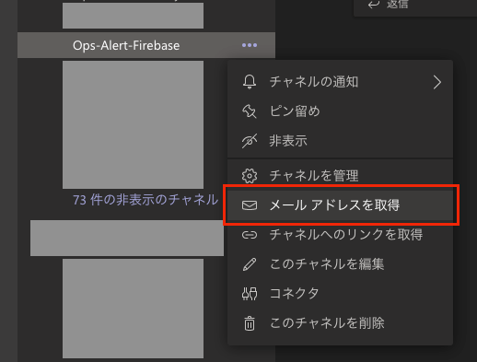The height and width of the screenshot is (362, 477).
Task: Choose メール アドレスを取得 menu entry
Action: tap(340, 205)
